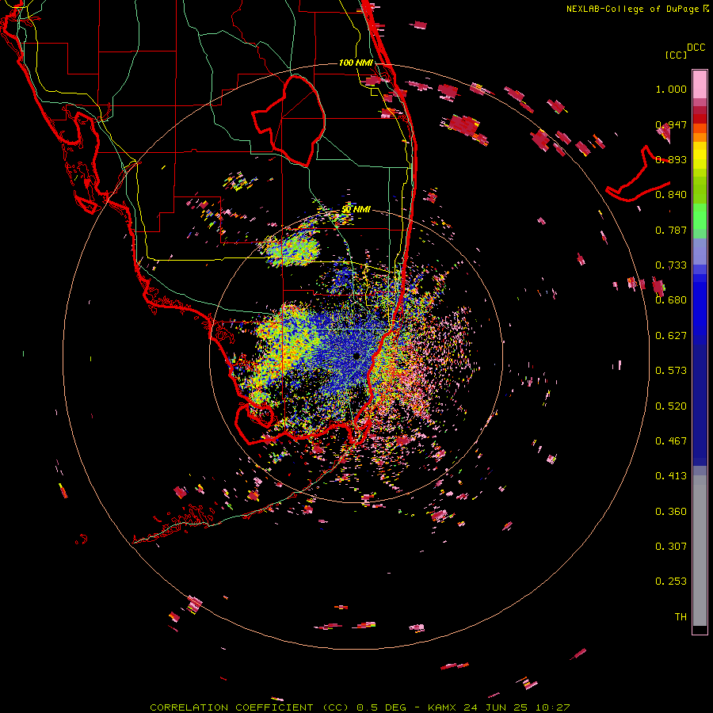Click the KAMX station identifier
The image size is (713, 713).
click(443, 707)
